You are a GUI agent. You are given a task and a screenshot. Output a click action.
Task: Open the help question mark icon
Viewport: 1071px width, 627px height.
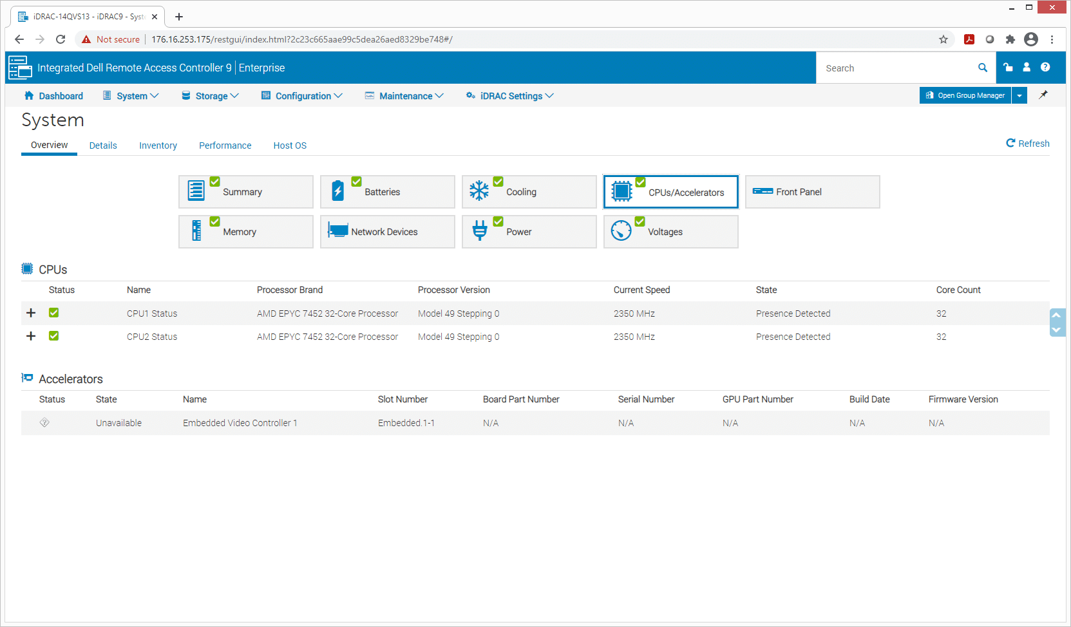pyautogui.click(x=1045, y=68)
